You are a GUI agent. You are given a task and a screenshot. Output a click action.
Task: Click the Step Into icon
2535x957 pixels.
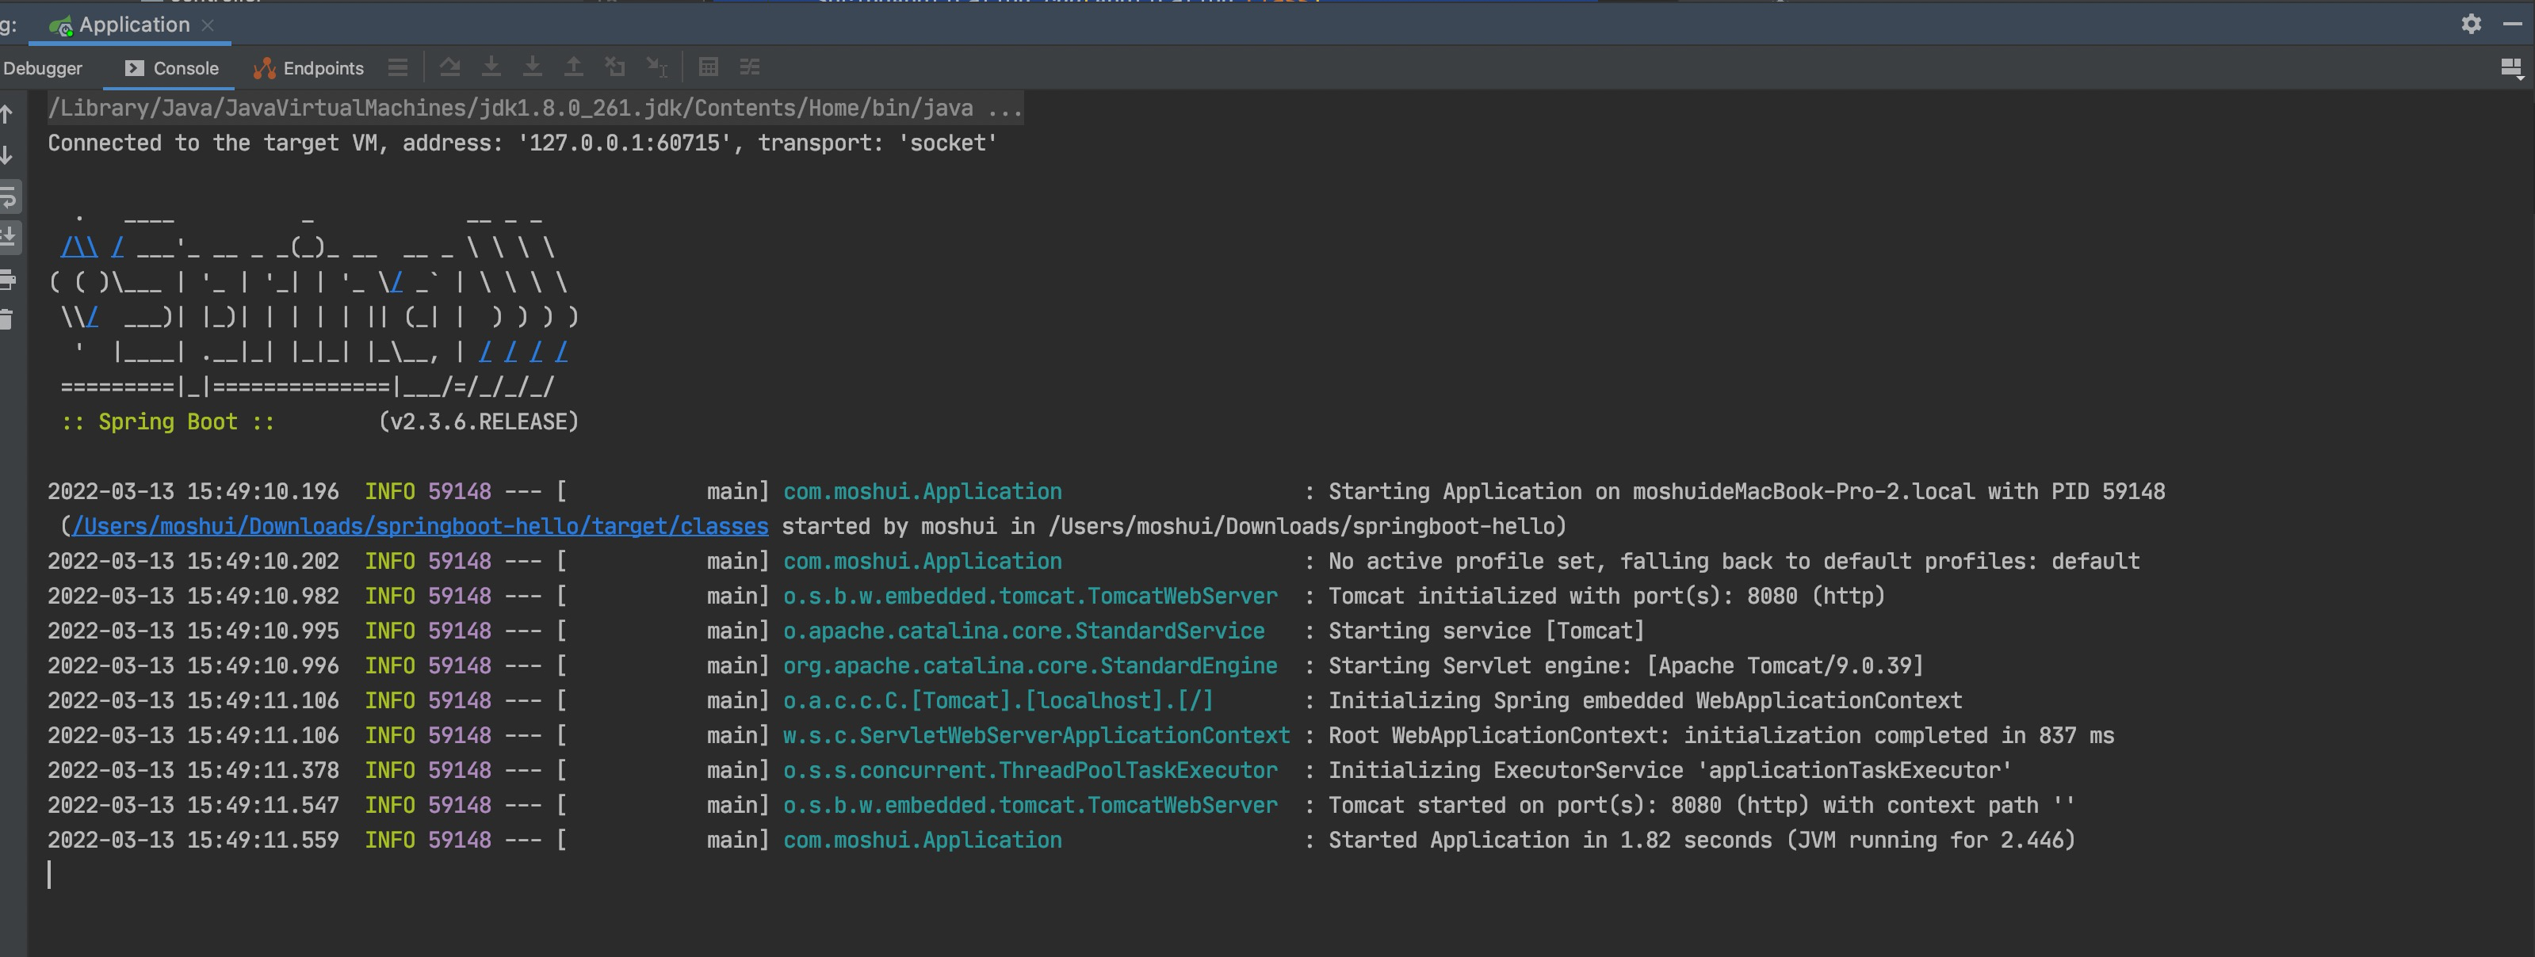(x=491, y=67)
